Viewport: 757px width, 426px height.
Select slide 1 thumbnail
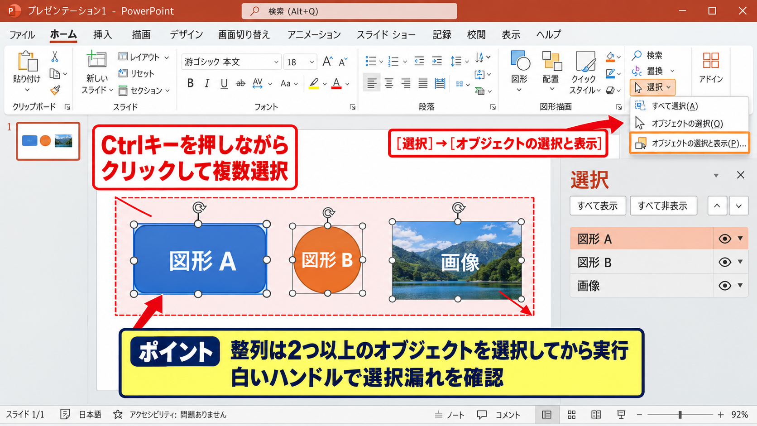[x=48, y=141]
